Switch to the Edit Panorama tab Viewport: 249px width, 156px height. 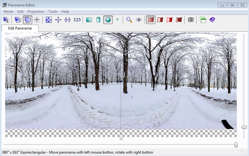point(20,28)
